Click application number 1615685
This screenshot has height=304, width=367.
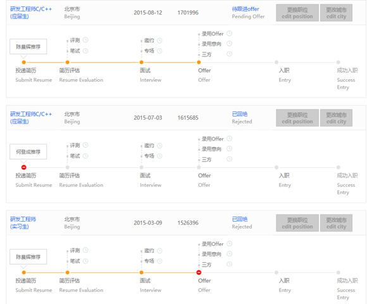(x=188, y=118)
